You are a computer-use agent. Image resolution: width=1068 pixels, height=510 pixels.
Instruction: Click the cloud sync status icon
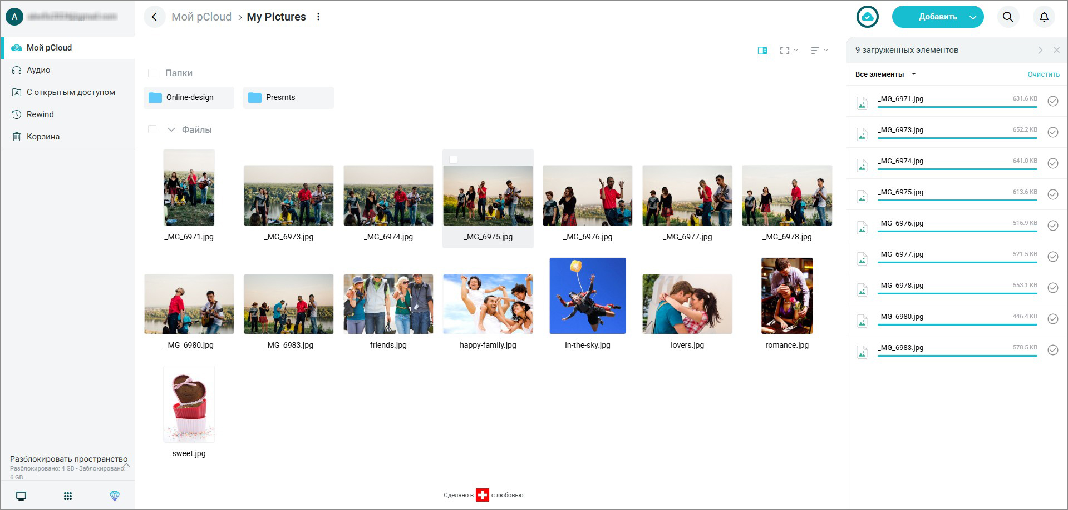[x=867, y=17]
